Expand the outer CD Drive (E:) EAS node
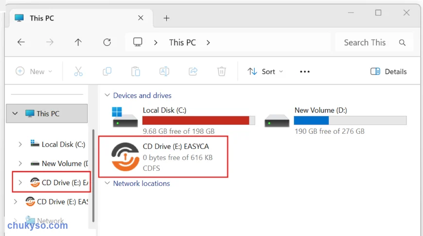 pos(16,202)
